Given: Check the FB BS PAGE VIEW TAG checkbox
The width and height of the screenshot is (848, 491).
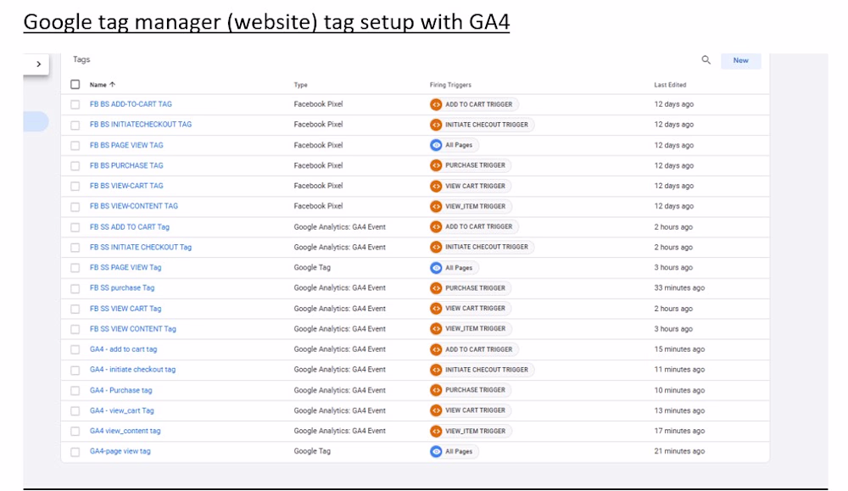Looking at the screenshot, I should coord(75,146).
